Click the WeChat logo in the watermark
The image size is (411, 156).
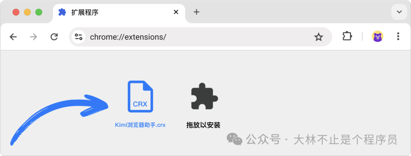point(234,139)
